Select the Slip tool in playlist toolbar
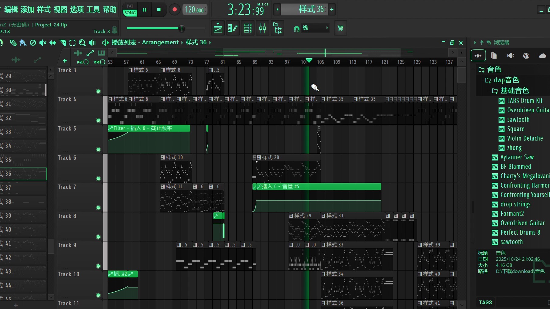 coord(53,43)
